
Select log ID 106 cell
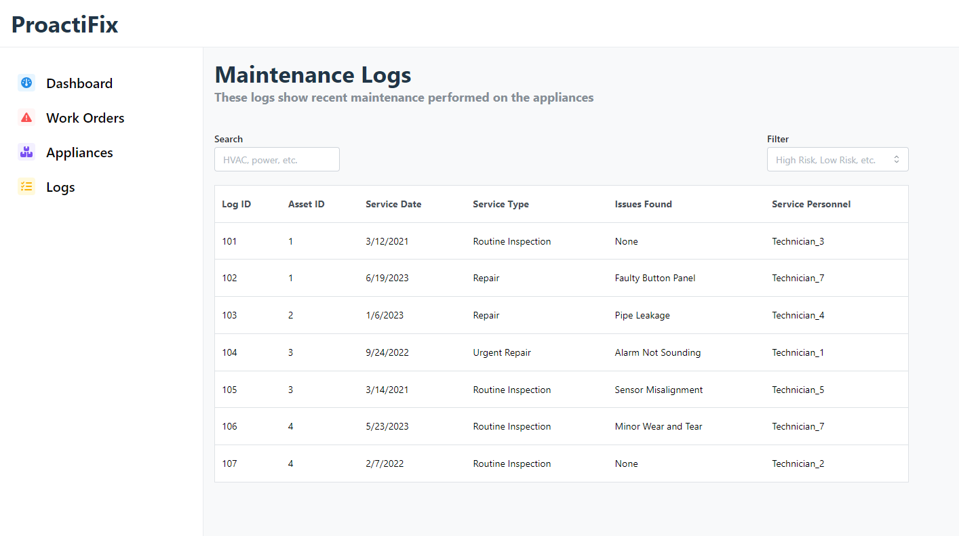point(229,426)
